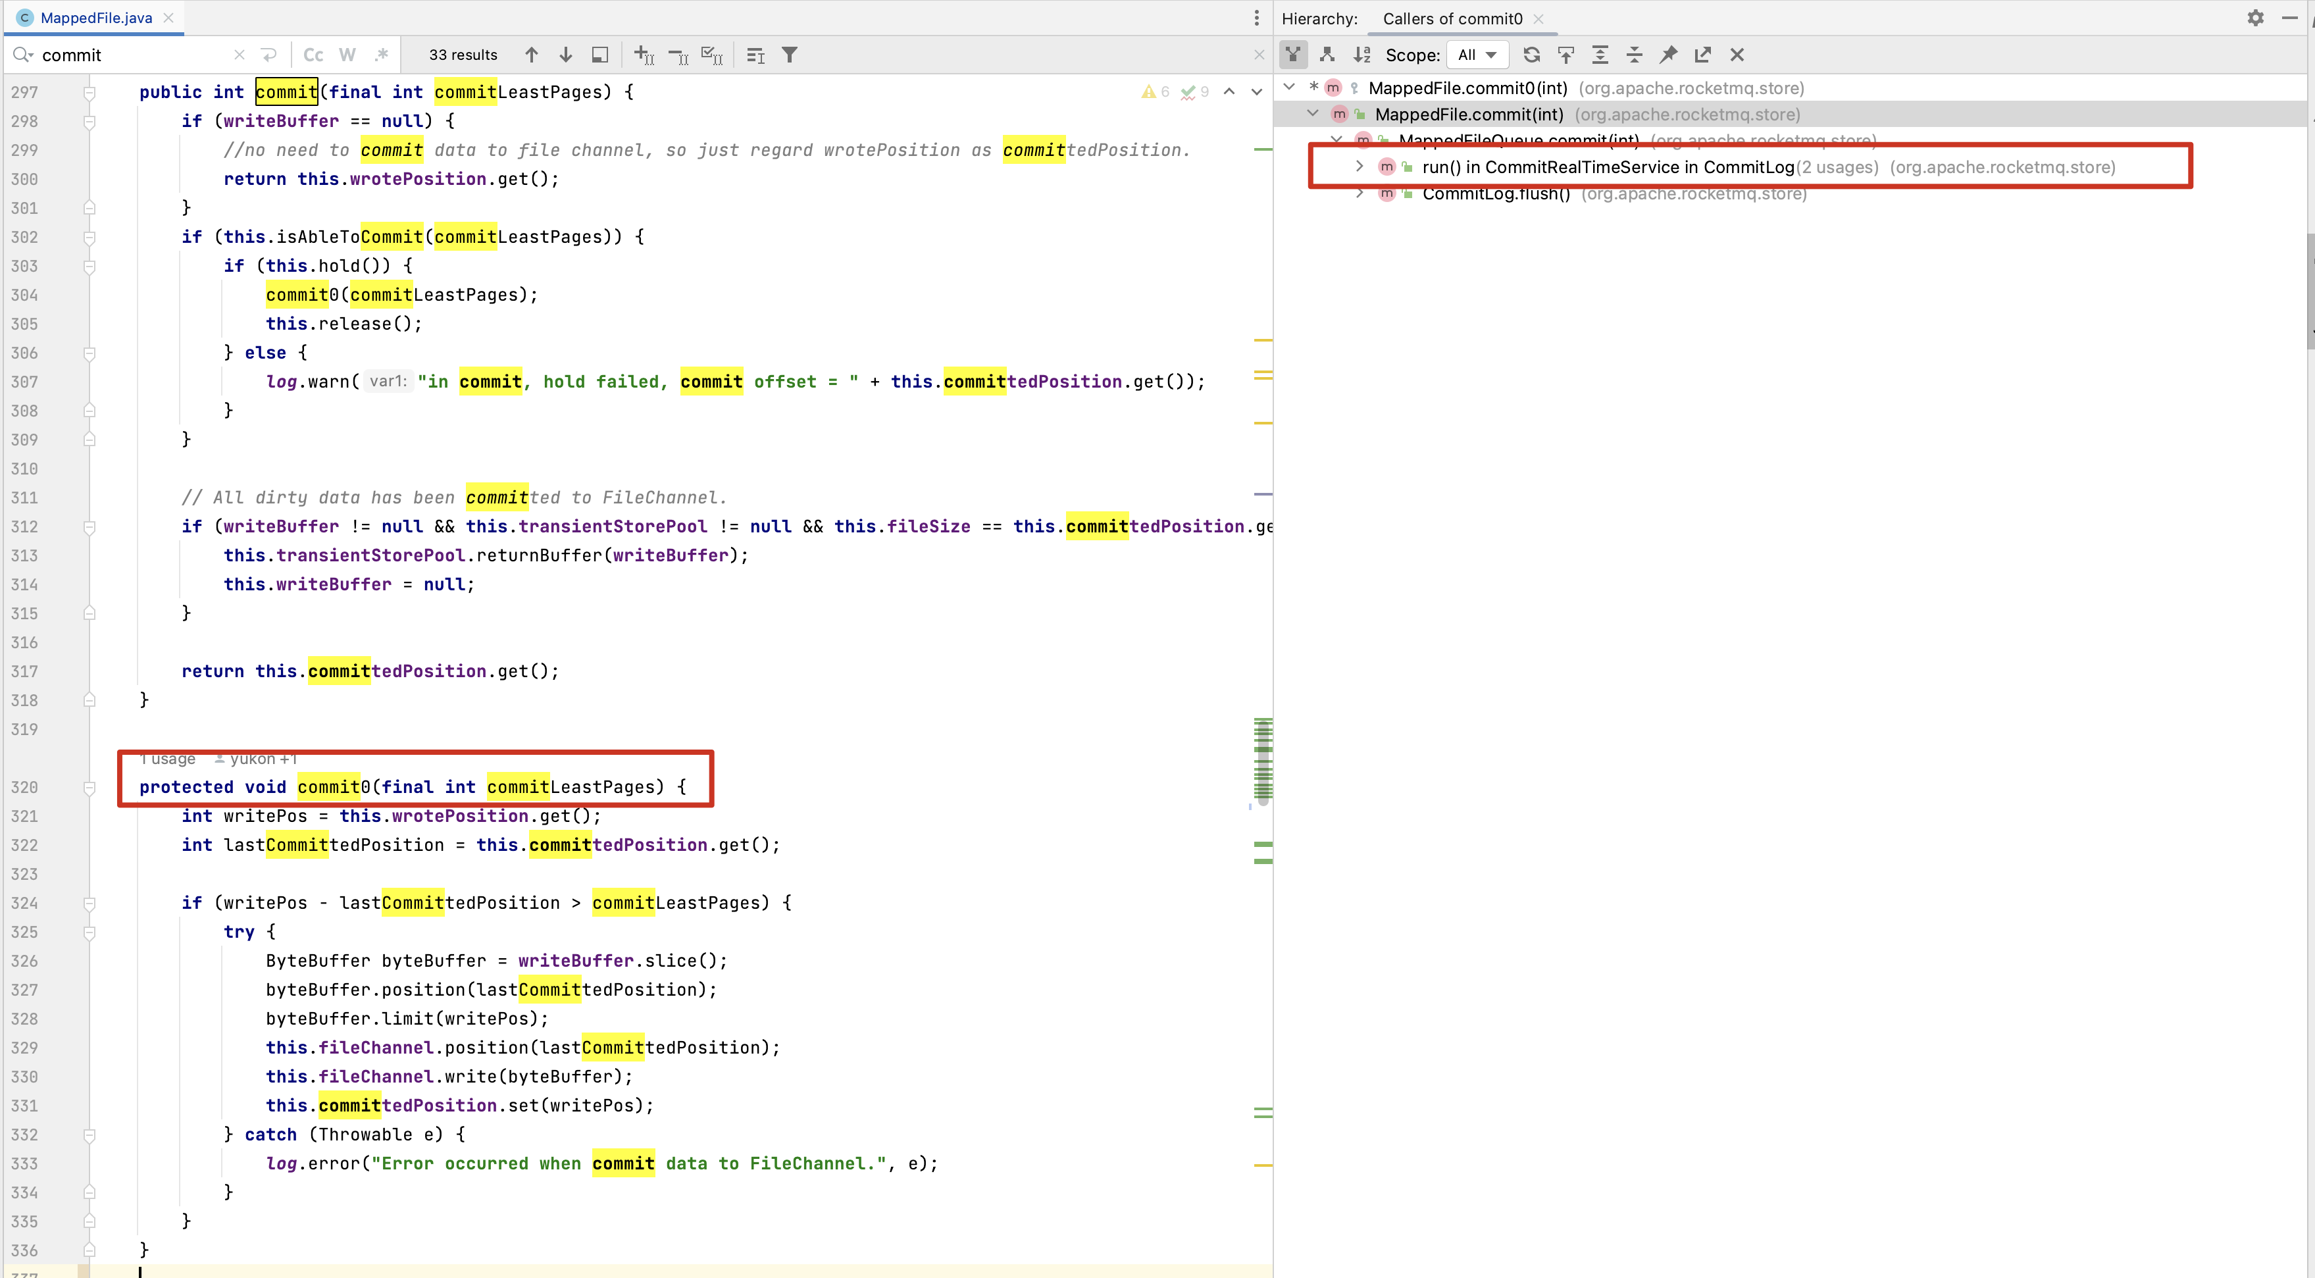Image resolution: width=2315 pixels, height=1278 pixels.
Task: Expand run() in CommitRealTimeService node
Action: point(1359,166)
